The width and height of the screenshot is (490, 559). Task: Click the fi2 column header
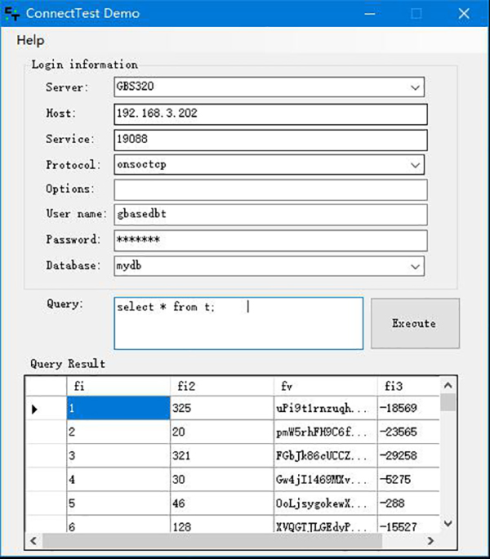click(x=221, y=385)
